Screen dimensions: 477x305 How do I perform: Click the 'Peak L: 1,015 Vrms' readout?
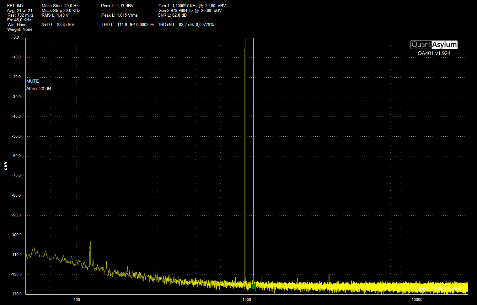(x=120, y=15)
